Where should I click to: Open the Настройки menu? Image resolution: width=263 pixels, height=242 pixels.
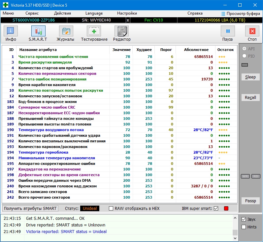point(127,13)
